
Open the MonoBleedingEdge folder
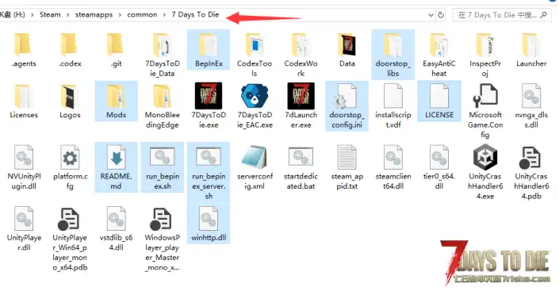pyautogui.click(x=163, y=106)
